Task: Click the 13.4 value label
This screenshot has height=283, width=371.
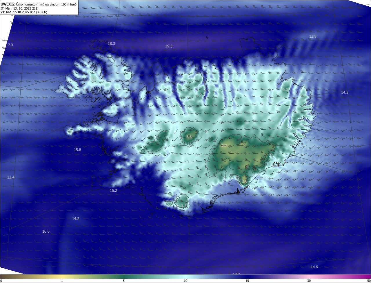Action: point(11,177)
